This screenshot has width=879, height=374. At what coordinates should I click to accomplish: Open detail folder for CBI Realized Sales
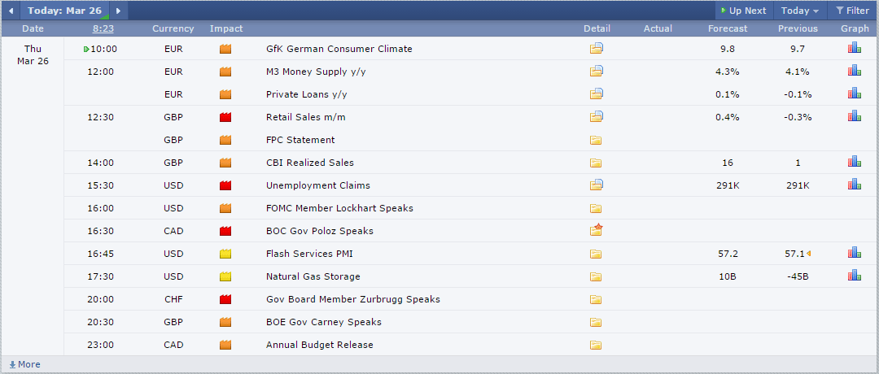click(x=595, y=163)
